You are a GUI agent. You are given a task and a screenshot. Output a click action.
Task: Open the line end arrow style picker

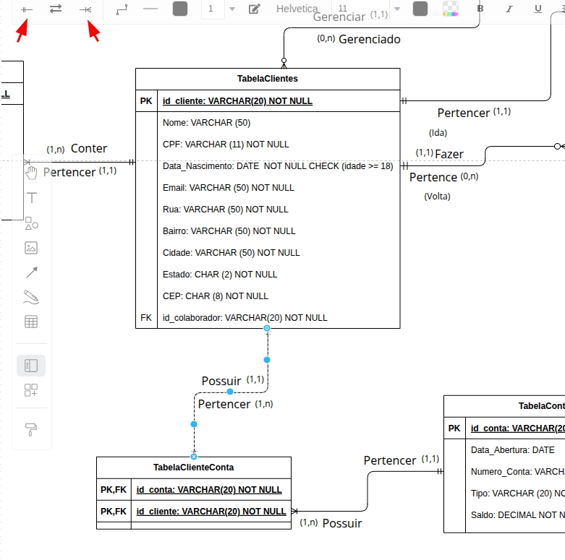coord(85,9)
